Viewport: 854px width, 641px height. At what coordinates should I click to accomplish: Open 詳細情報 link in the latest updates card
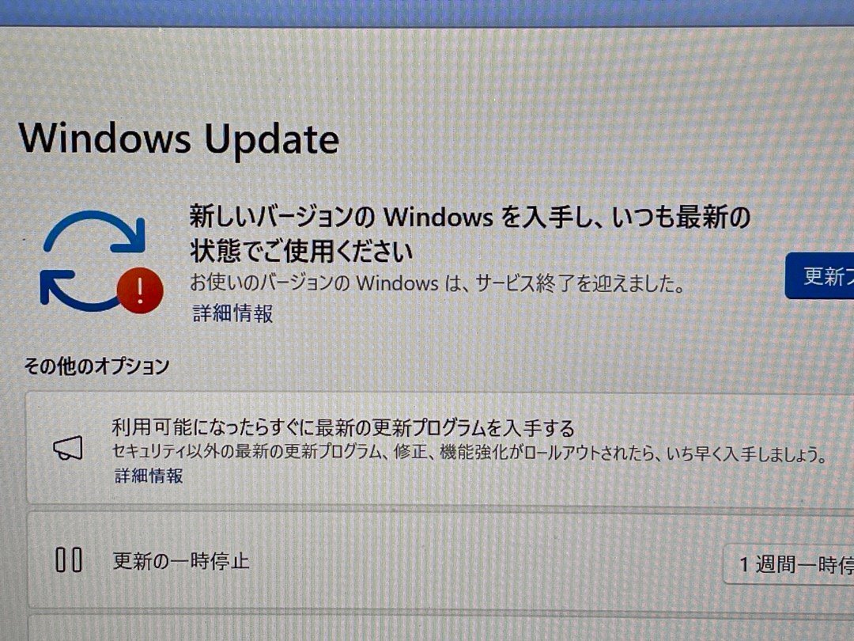pos(149,476)
